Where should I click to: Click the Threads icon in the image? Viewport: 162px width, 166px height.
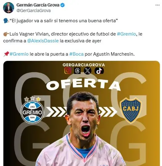(77, 70)
